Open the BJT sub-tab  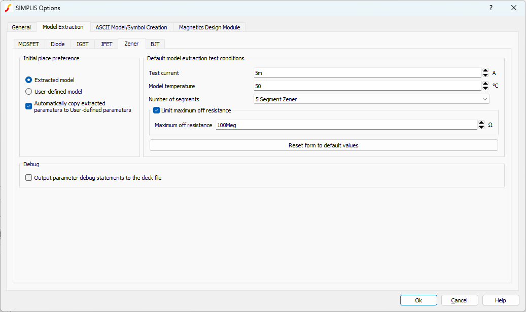pyautogui.click(x=155, y=44)
